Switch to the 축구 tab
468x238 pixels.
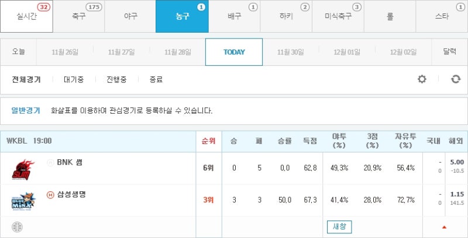pos(78,16)
